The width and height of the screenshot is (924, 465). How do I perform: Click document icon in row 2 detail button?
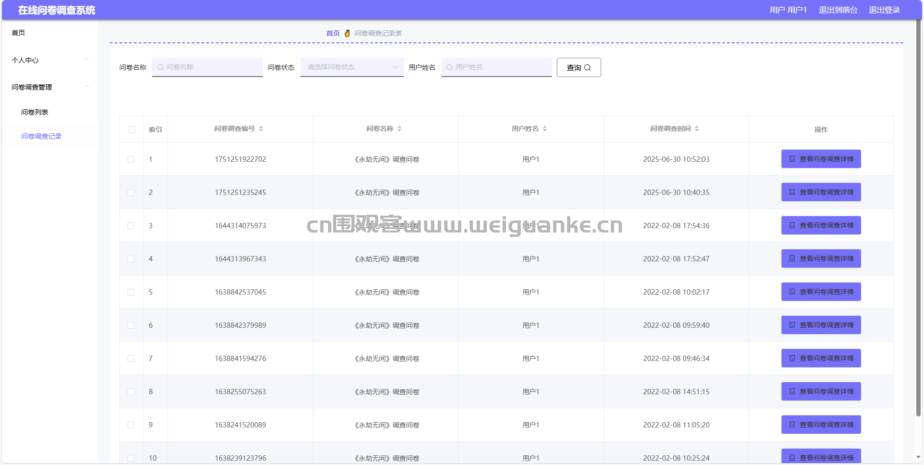click(x=792, y=192)
